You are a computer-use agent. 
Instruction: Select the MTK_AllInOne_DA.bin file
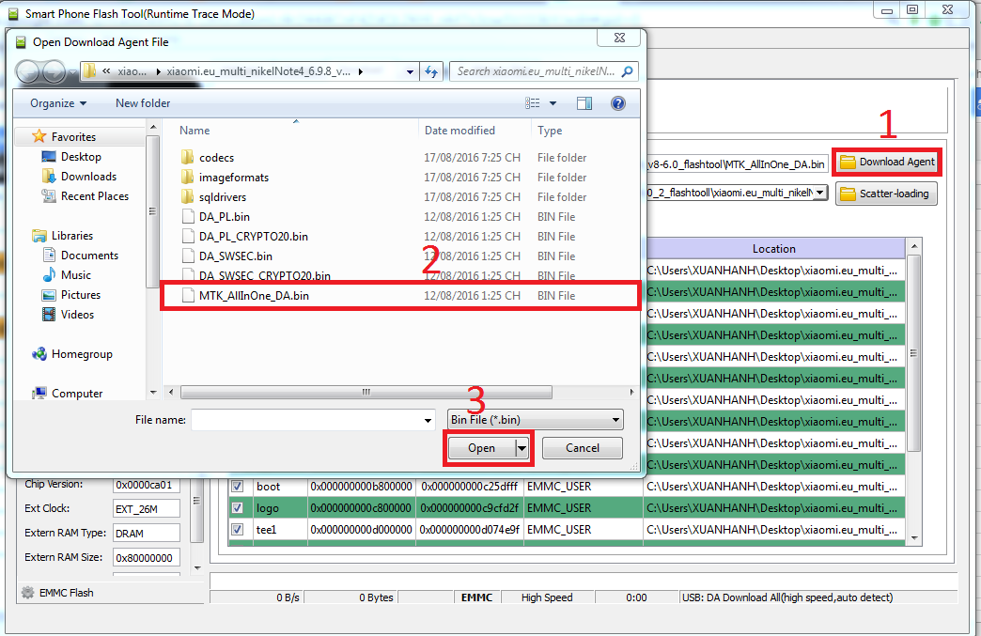tap(254, 295)
